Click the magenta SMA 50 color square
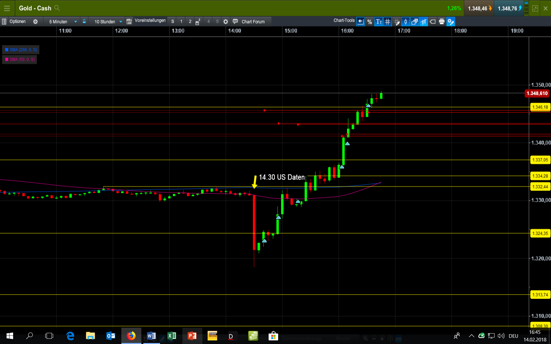 click(7, 60)
